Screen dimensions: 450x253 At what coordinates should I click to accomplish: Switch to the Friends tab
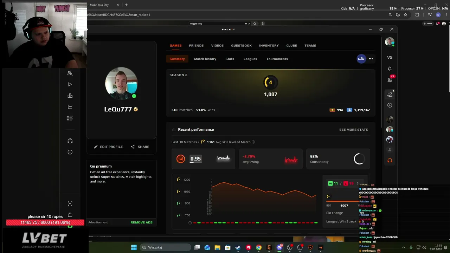coord(196,45)
